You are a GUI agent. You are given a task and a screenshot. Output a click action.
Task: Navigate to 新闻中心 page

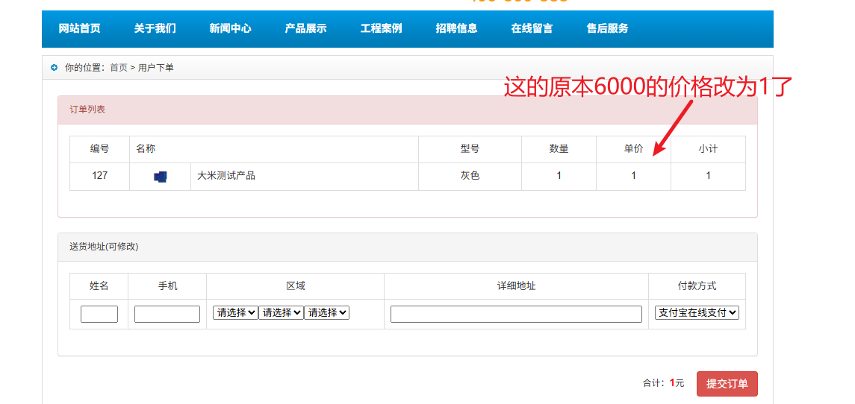pyautogui.click(x=230, y=28)
